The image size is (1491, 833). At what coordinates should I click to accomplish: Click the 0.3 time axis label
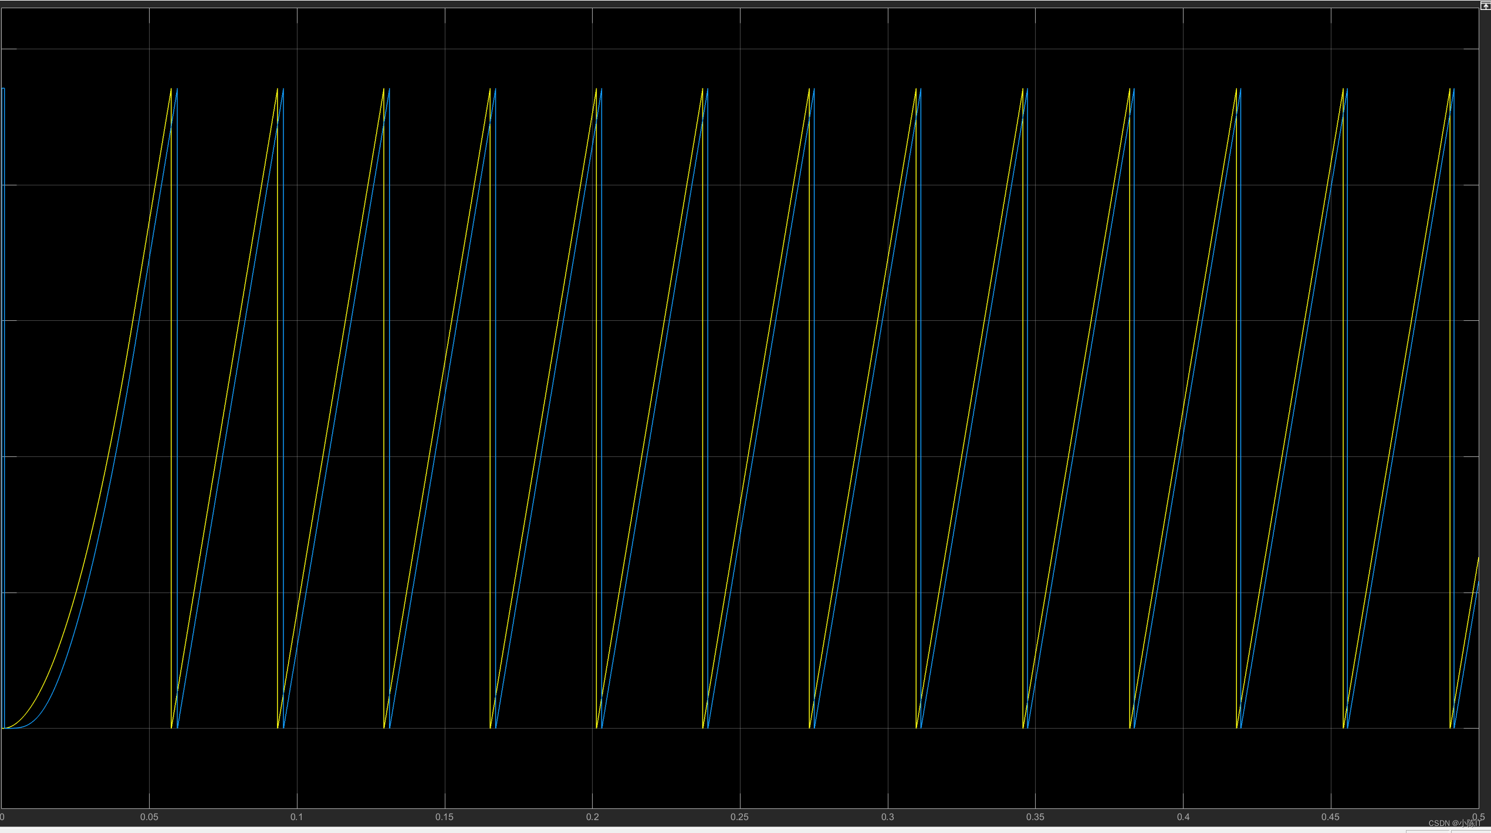click(x=888, y=817)
